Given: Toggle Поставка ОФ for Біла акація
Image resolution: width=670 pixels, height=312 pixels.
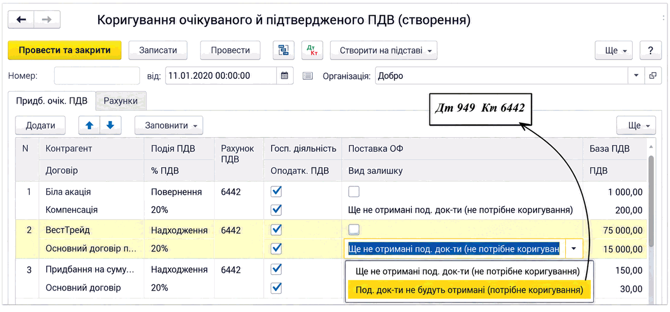Looking at the screenshot, I should tap(354, 191).
